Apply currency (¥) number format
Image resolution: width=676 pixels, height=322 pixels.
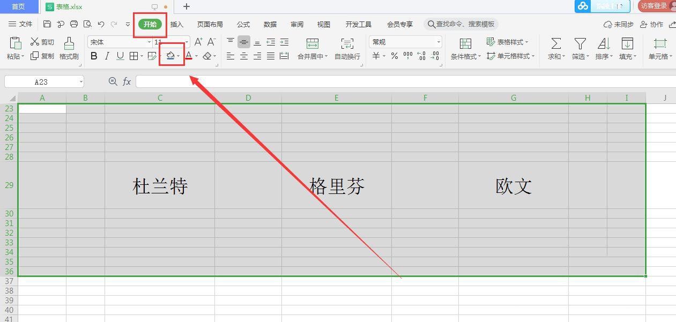(x=376, y=56)
